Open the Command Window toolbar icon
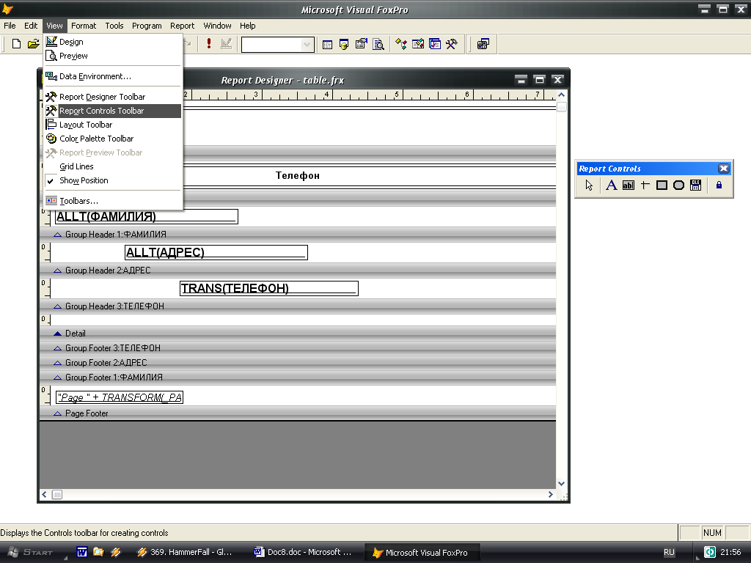This screenshot has width=751, height=563. tap(328, 45)
